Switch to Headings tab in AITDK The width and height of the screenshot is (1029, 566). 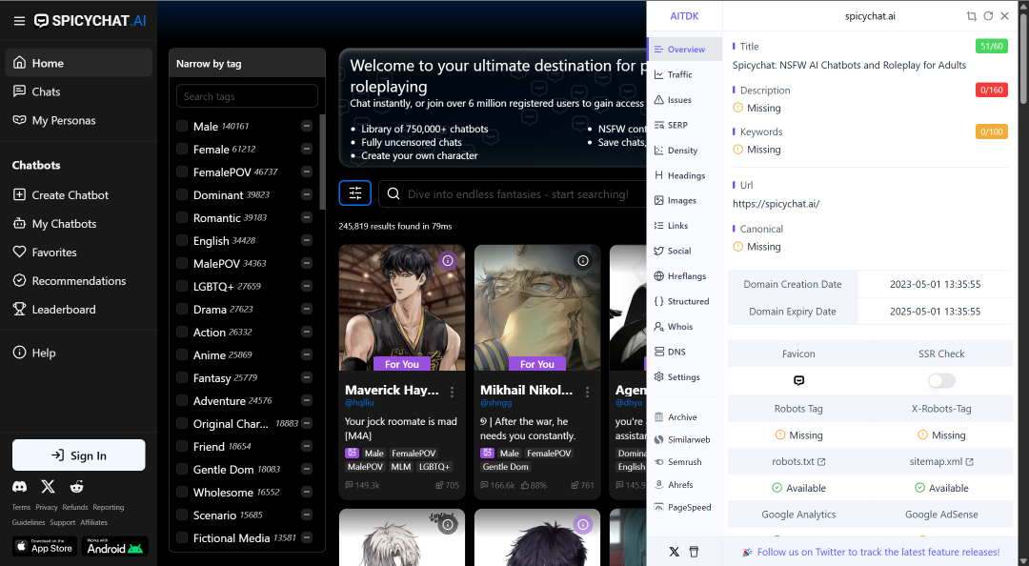pyautogui.click(x=684, y=175)
